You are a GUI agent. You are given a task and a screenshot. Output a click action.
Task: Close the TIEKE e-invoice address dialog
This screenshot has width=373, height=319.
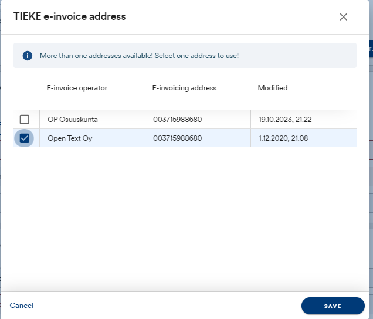[x=344, y=17]
